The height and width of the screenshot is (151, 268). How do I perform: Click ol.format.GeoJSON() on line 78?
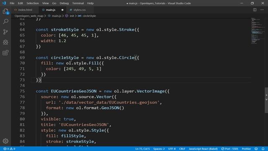pyautogui.click(x=100, y=108)
